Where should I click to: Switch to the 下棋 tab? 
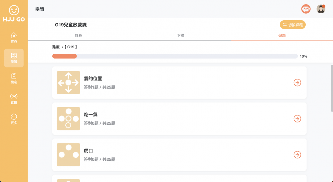pos(180,36)
